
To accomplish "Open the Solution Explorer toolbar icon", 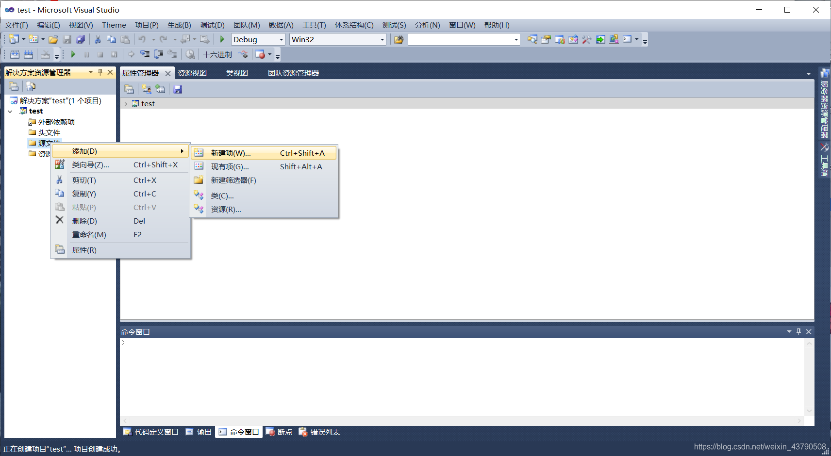I will coord(532,39).
